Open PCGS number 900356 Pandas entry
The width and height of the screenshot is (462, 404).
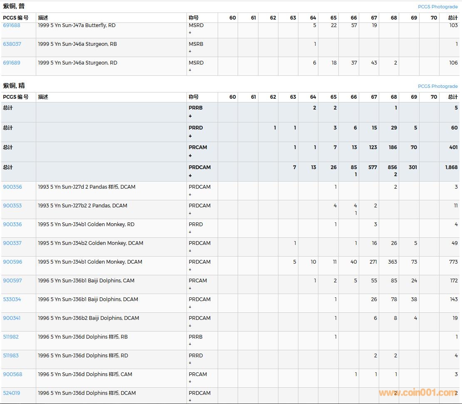(12, 187)
